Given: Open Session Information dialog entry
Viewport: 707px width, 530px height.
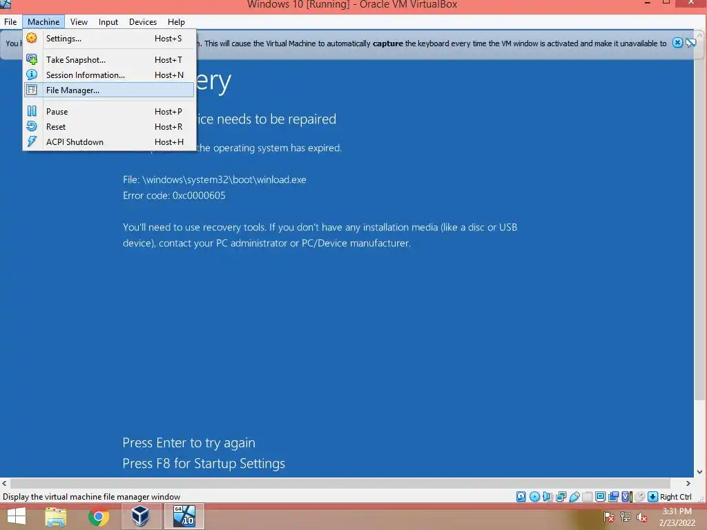Looking at the screenshot, I should tap(109, 75).
